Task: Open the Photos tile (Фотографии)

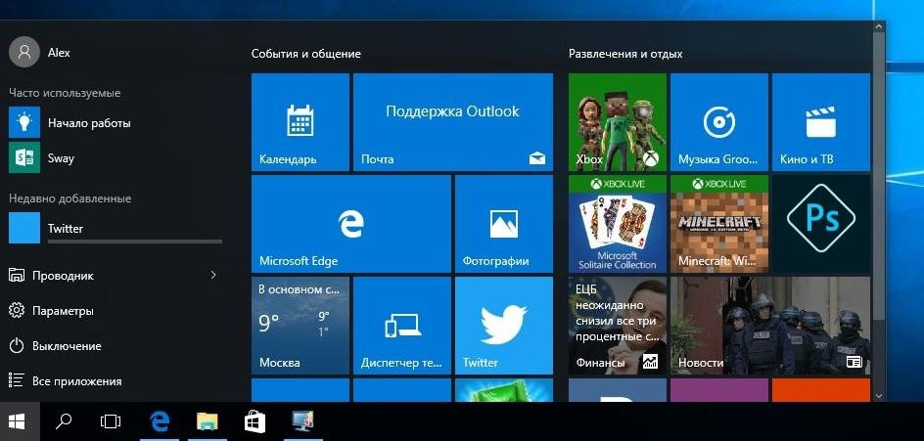Action: [504, 224]
